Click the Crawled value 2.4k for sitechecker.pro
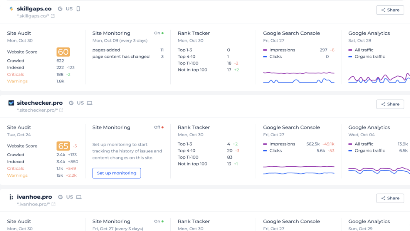Screen dimensions: 410x231 (x=60, y=155)
